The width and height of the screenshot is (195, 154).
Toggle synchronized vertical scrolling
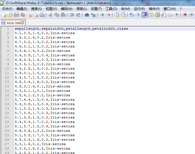coord(117,15)
